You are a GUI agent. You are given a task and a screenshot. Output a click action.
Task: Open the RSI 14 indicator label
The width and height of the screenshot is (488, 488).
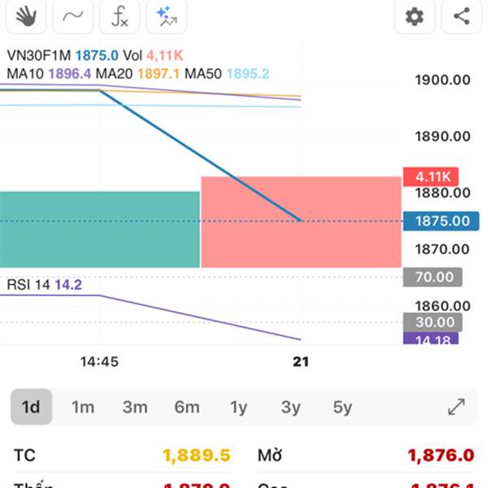pos(32,285)
